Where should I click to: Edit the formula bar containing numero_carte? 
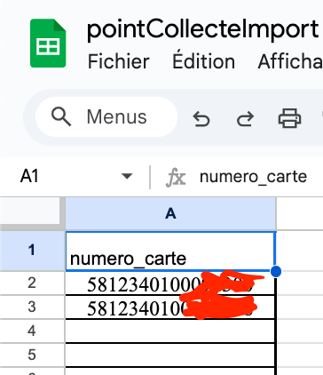point(254,177)
